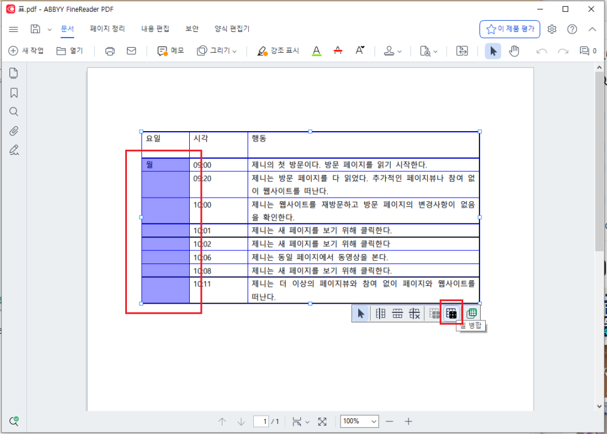Screen dimensions: 607x434
Task: Open the 보안 tab
Action: [192, 29]
